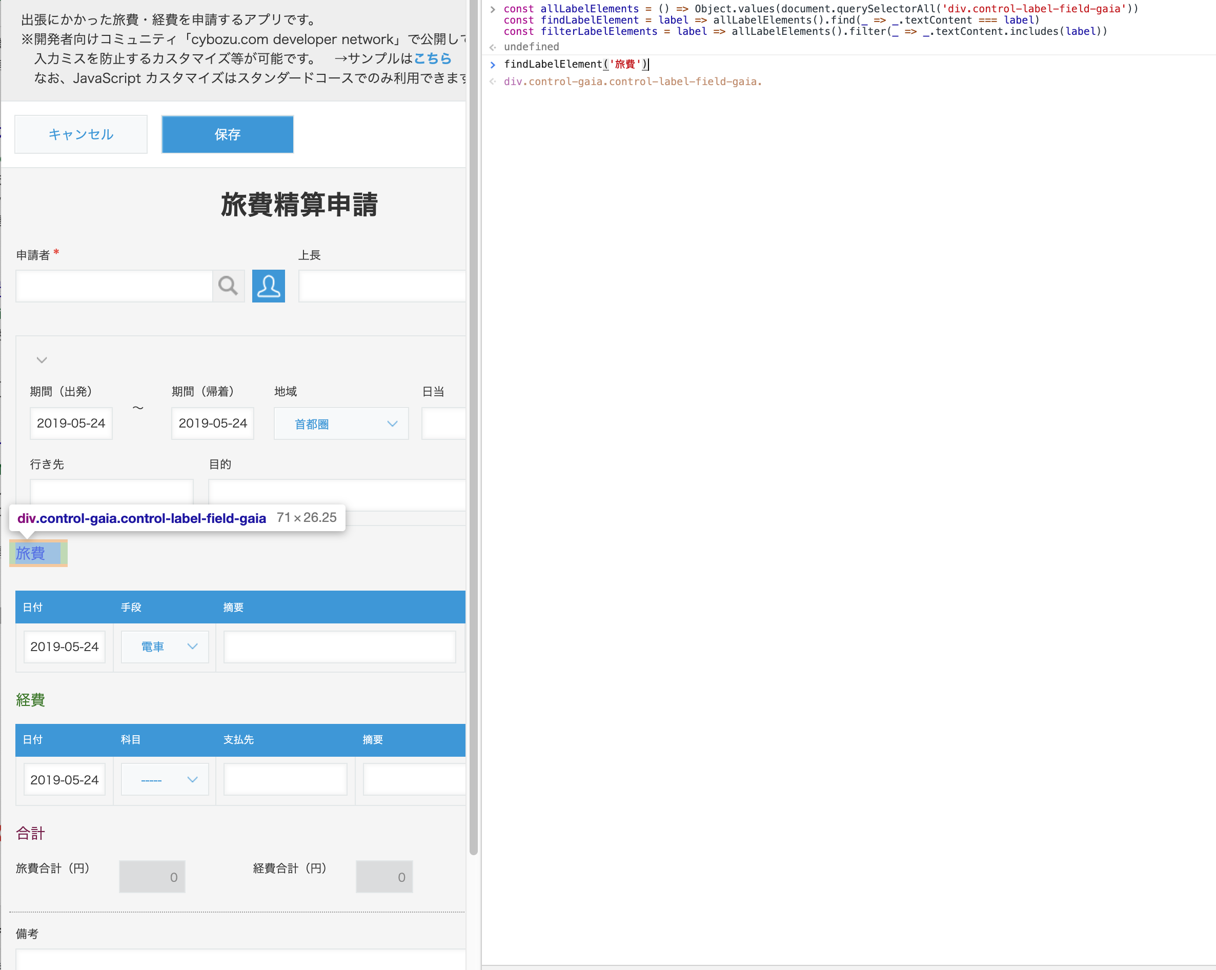Click the 行き先 text field
Viewport: 1216px width, 970px height.
tap(112, 492)
